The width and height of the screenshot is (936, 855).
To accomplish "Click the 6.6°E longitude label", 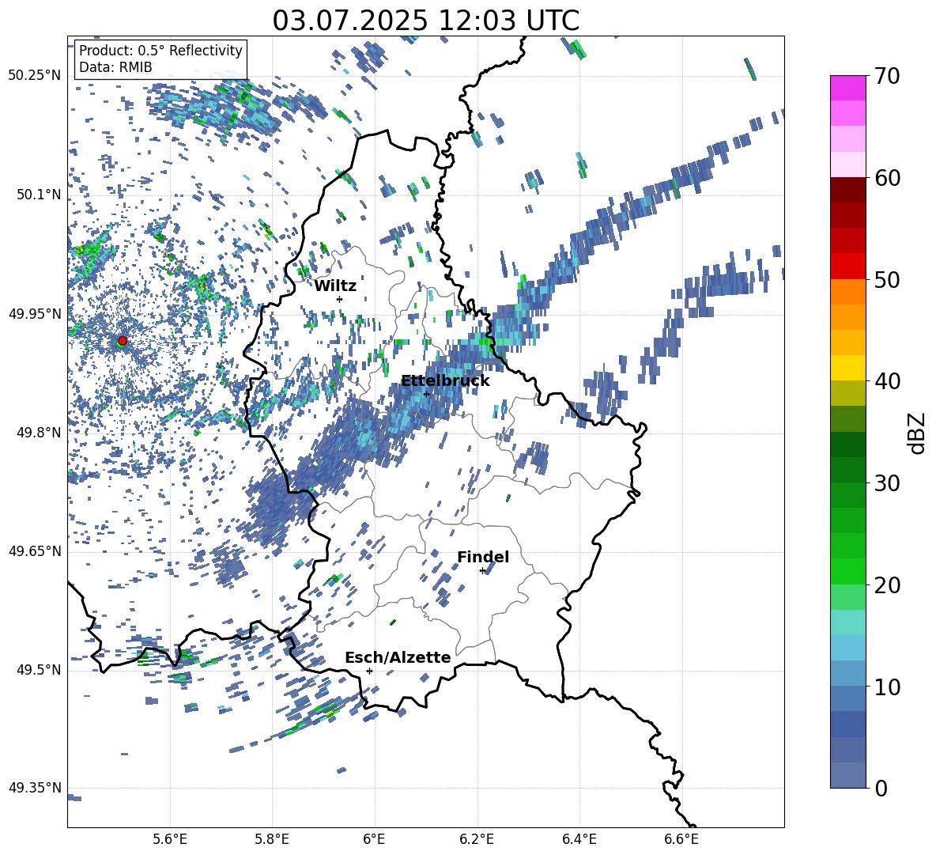I will [681, 839].
